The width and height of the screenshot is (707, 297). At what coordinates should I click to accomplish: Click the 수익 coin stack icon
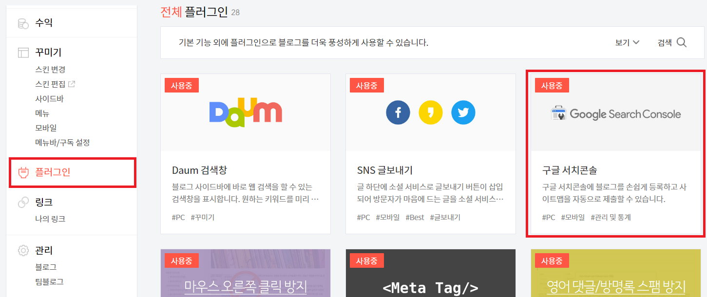pyautogui.click(x=23, y=23)
